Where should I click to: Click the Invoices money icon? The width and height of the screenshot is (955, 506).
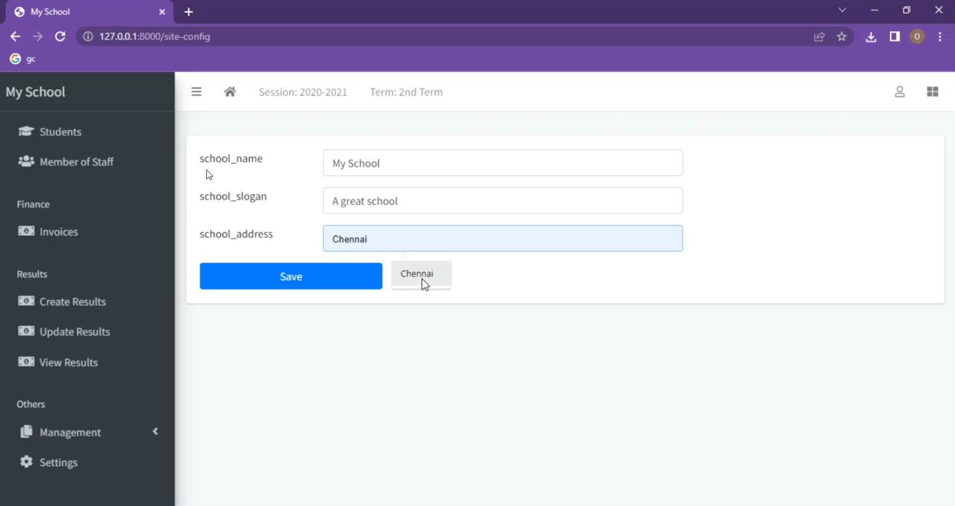26,231
